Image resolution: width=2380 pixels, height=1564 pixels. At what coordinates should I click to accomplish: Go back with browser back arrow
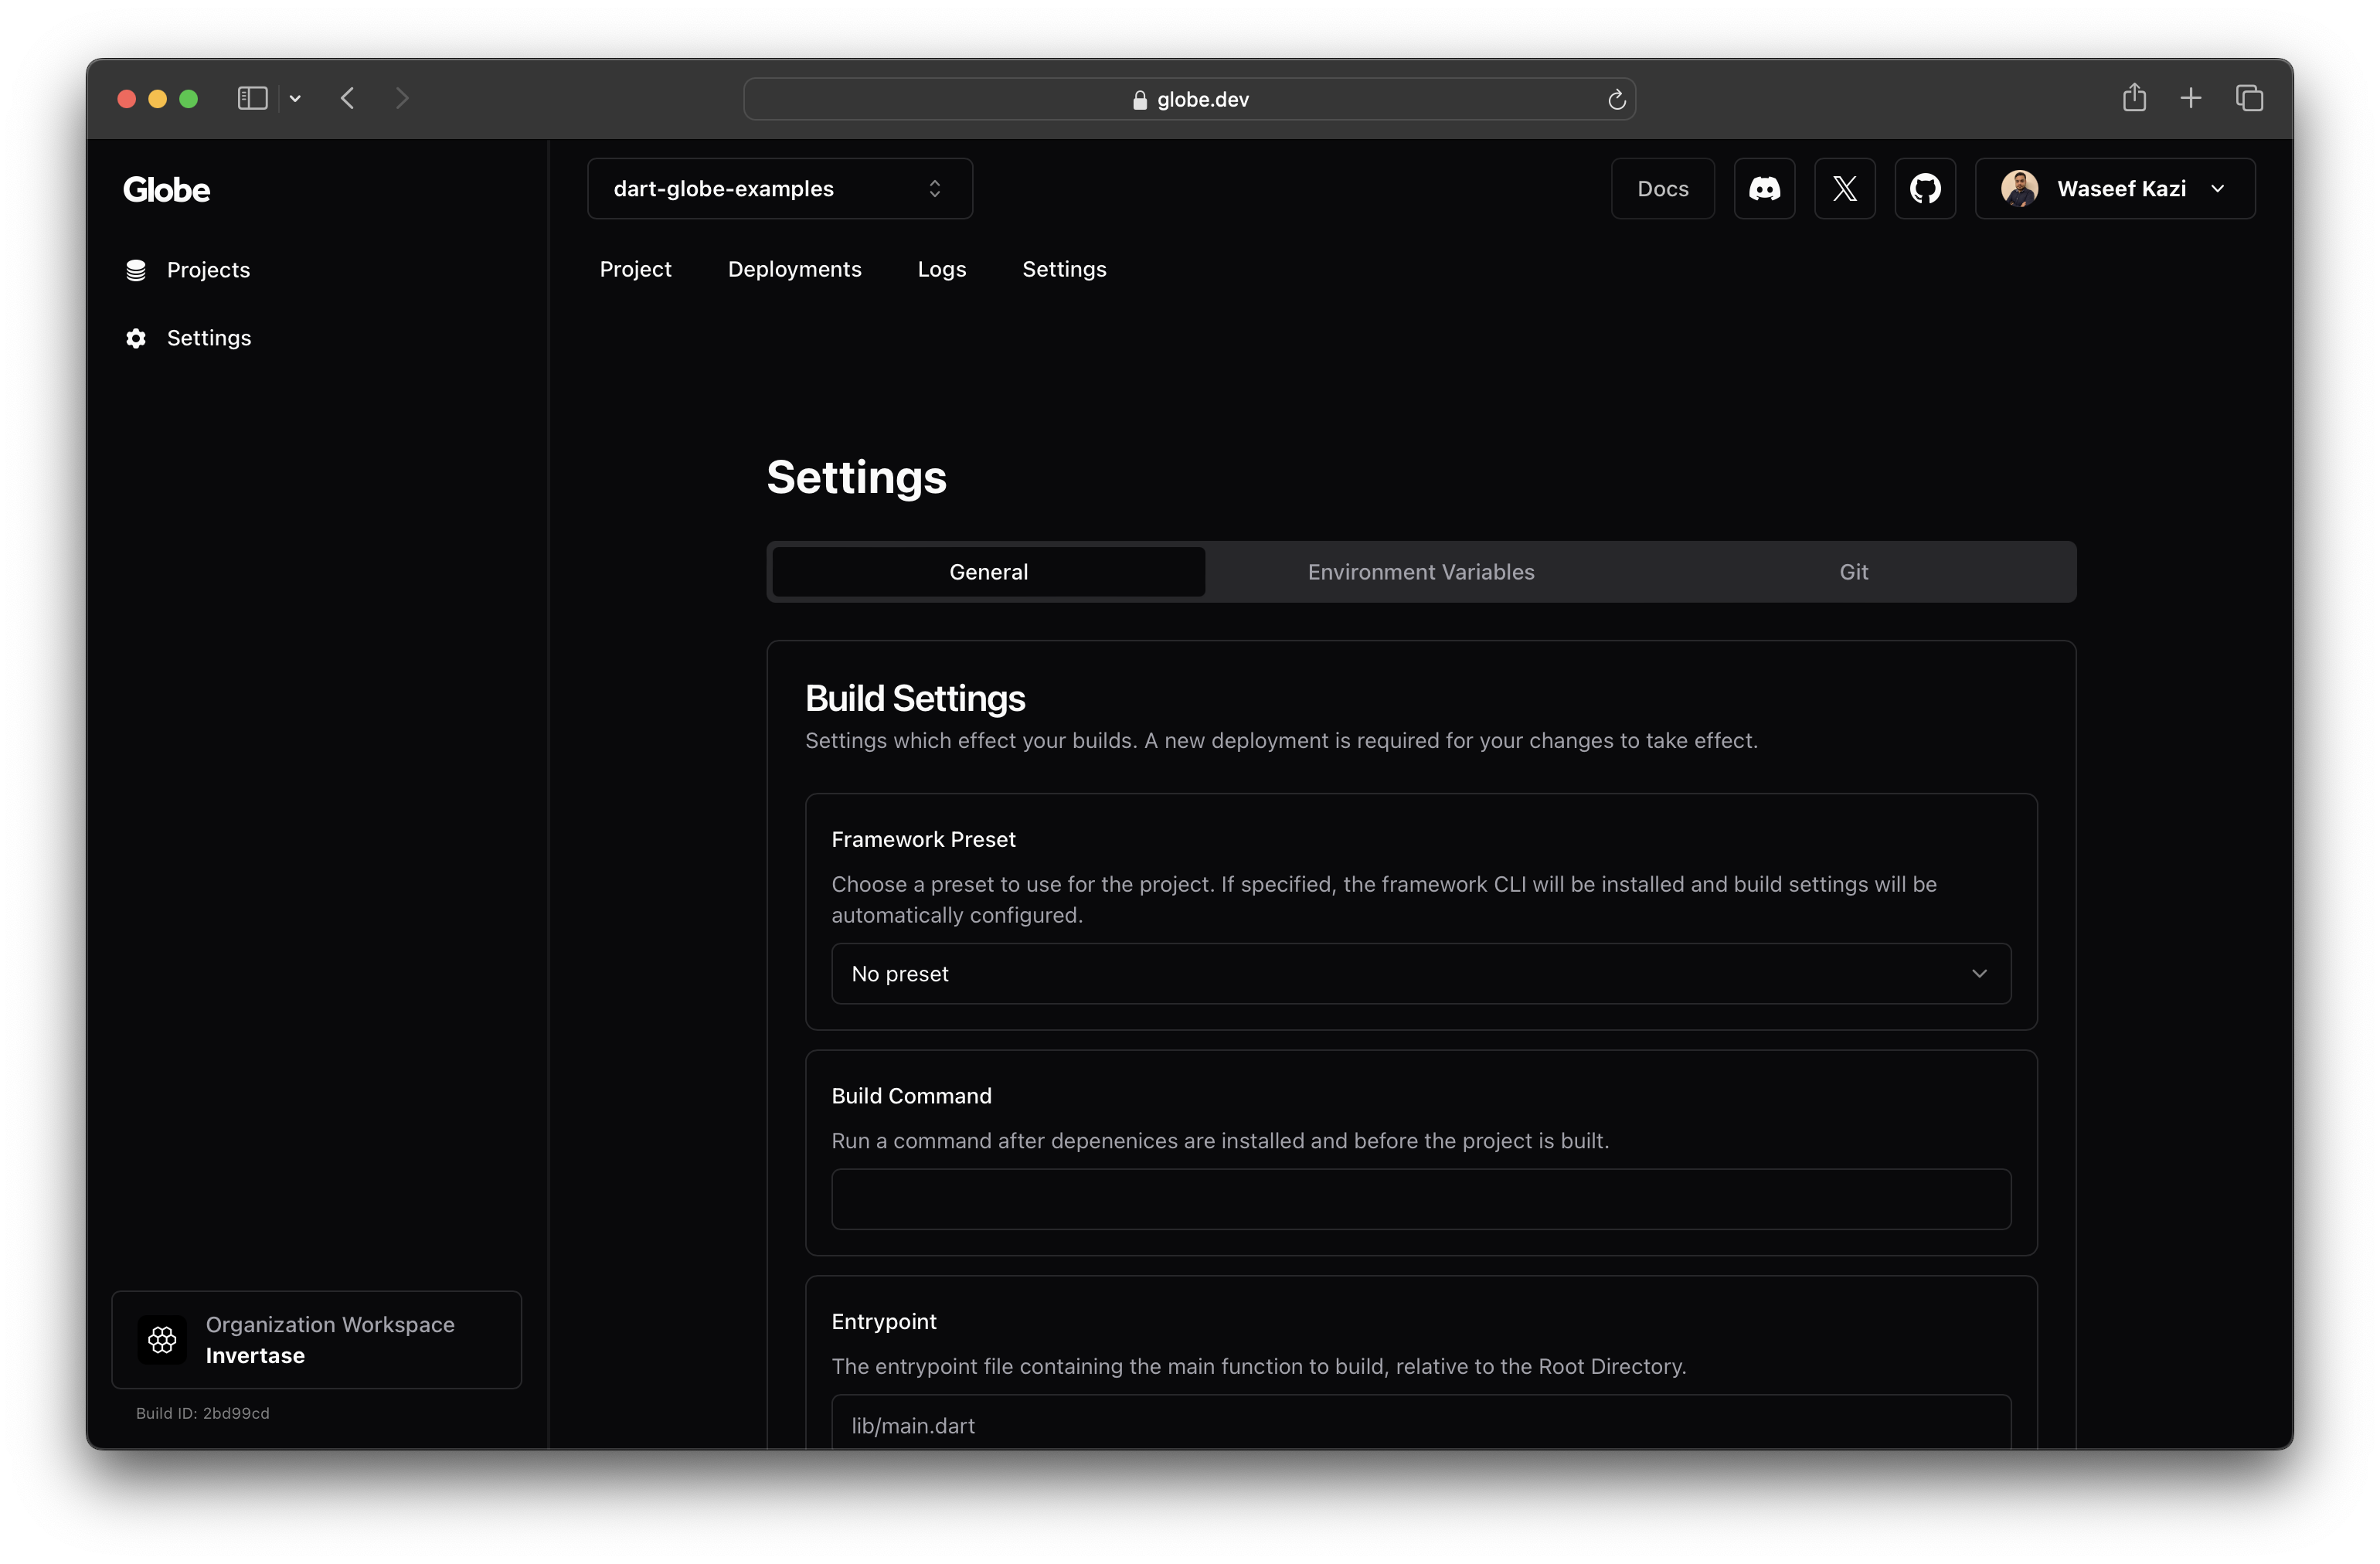pos(348,98)
